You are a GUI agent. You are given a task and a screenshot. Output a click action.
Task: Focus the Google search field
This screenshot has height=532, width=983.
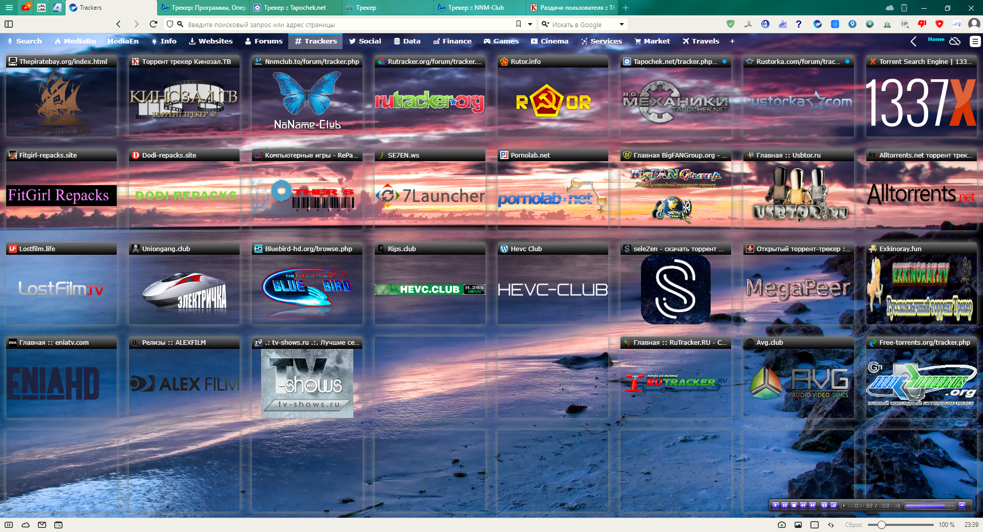pos(584,25)
